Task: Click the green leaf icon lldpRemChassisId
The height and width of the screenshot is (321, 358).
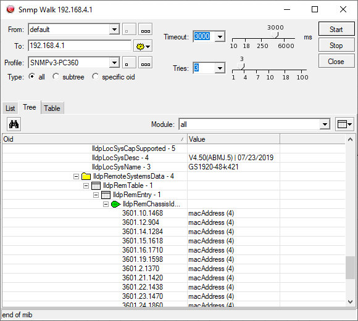Action: click(x=115, y=204)
